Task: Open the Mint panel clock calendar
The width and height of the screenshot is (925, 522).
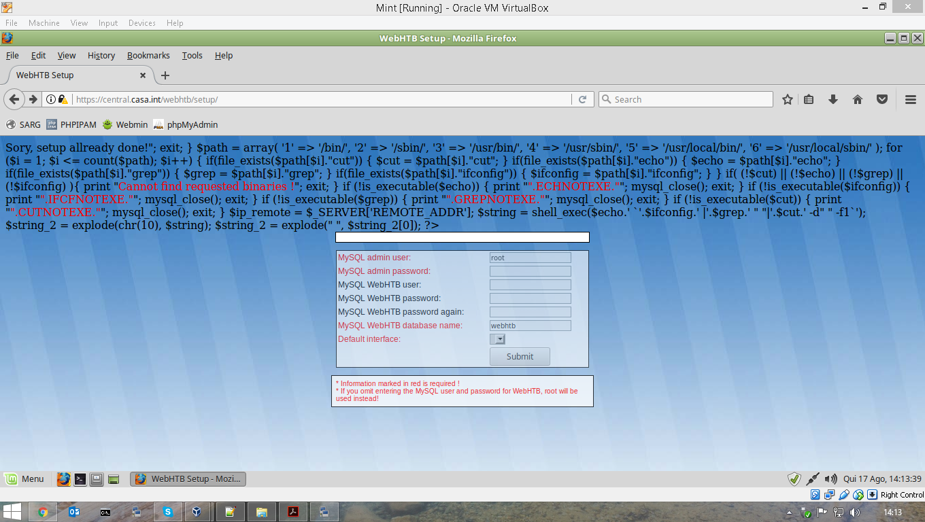Action: [882, 479]
